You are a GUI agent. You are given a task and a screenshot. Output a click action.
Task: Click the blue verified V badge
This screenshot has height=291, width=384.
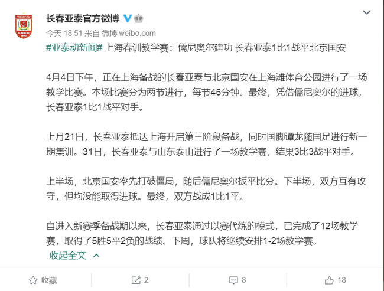coord(127,18)
